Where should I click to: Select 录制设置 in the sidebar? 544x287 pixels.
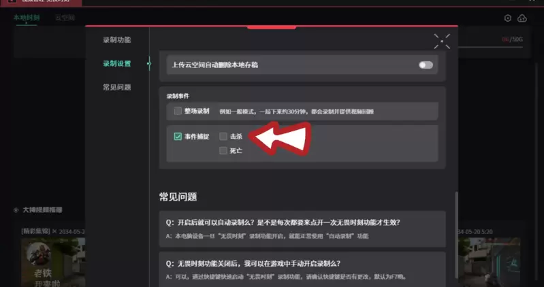pos(117,63)
